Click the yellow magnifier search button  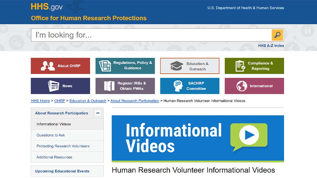(277, 35)
